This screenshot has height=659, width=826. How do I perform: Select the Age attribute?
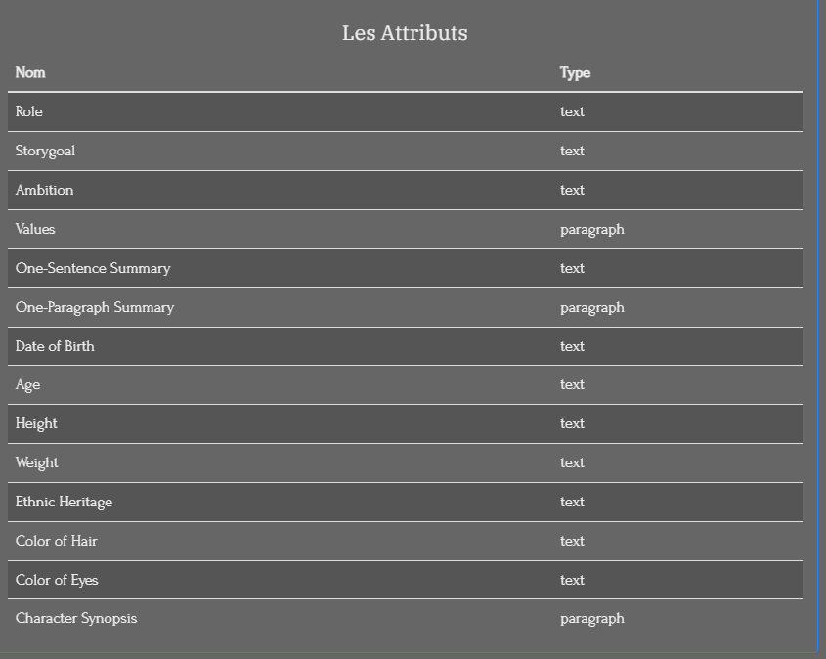click(405, 384)
